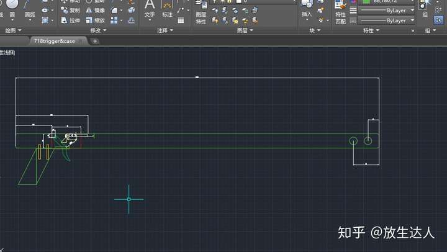447x252 pixels.
Task: Click the Copy (复制) tool
Action: (70, 11)
